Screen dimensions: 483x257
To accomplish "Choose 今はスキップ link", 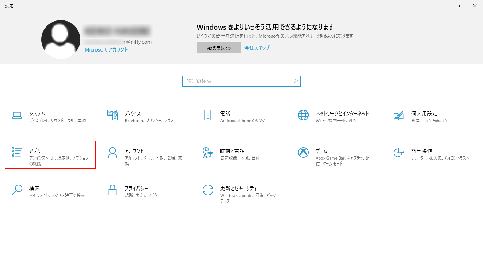I will (257, 48).
